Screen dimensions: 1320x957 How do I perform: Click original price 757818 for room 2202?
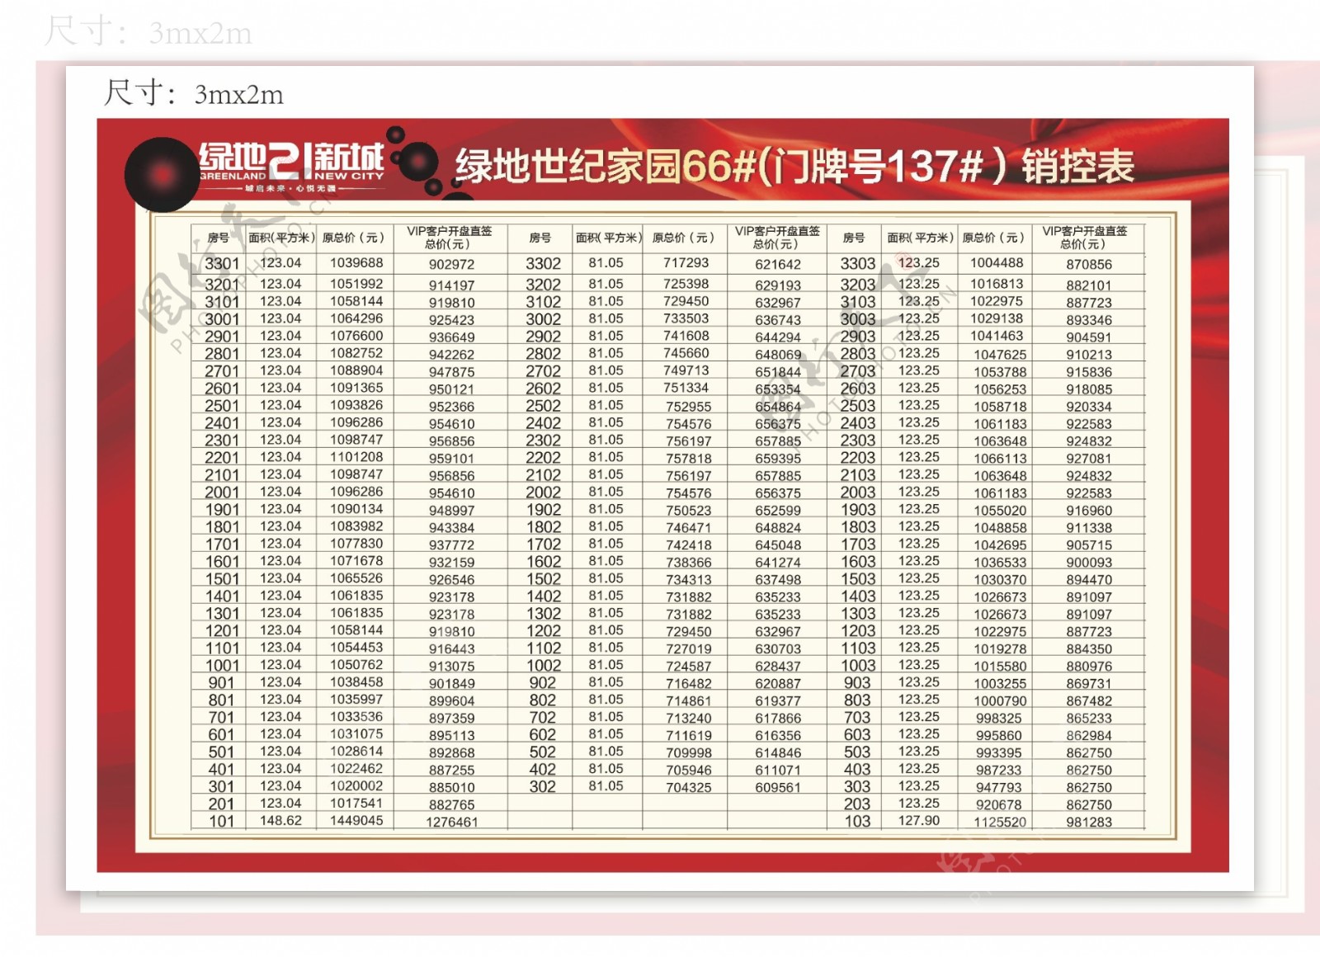pos(689,459)
